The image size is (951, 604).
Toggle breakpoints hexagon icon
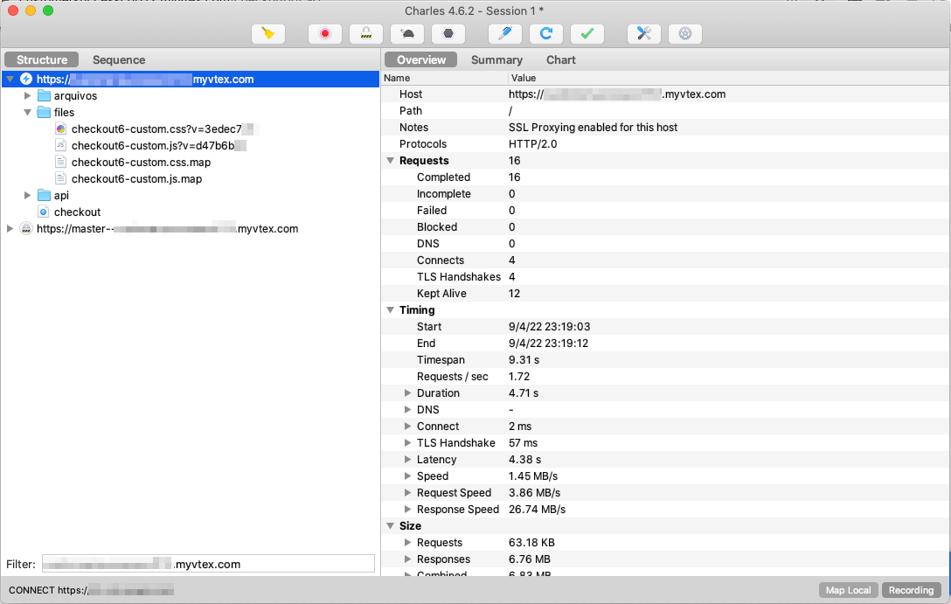[448, 33]
